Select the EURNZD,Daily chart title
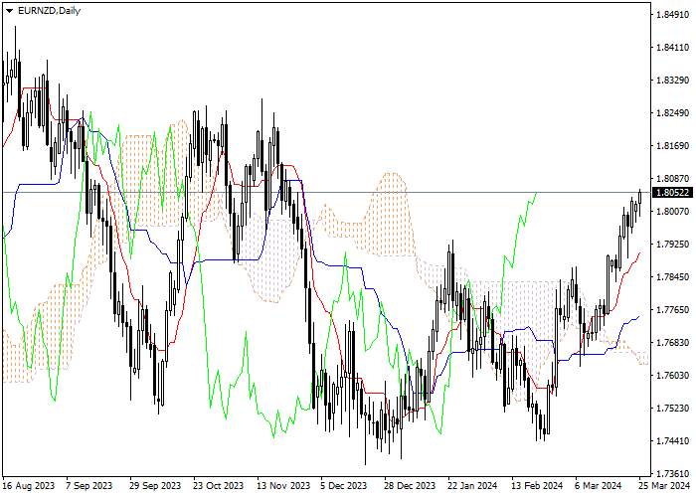The height and width of the screenshot is (497, 696). click(49, 11)
